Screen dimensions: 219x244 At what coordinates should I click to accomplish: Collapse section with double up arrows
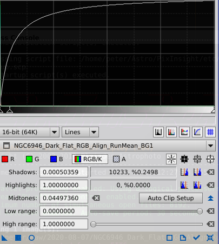coord(210,198)
